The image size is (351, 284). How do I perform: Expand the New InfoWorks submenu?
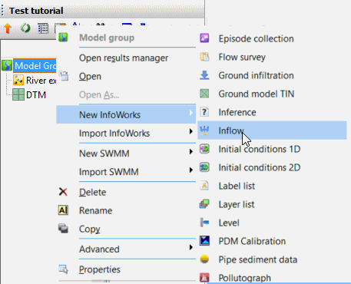(126, 114)
